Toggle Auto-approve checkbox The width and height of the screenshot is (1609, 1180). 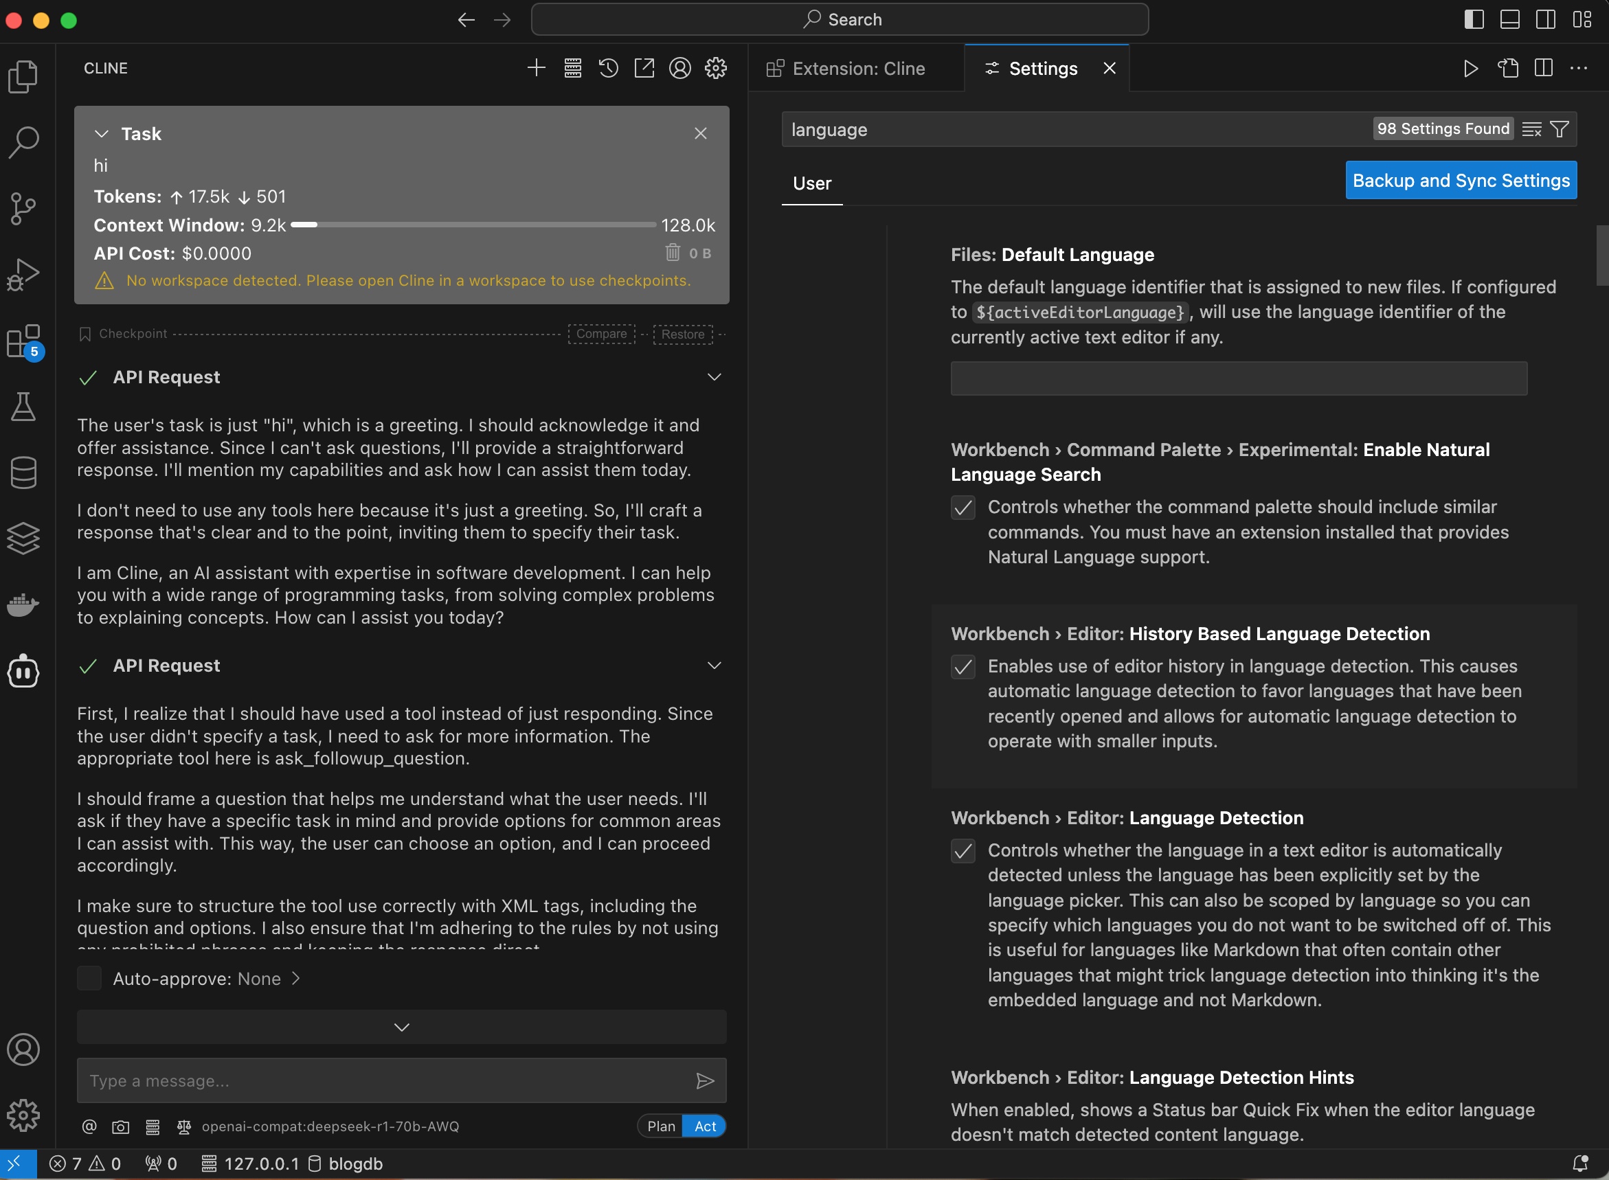(x=89, y=979)
